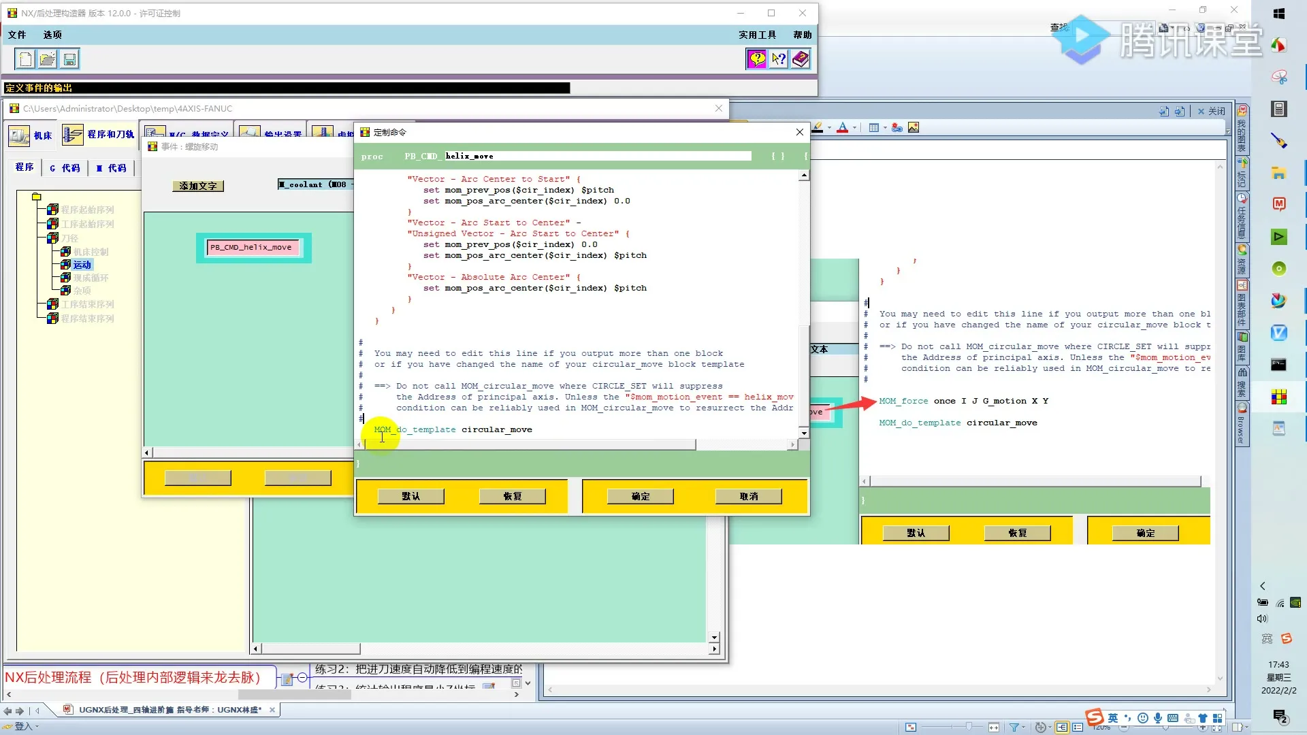This screenshot has height=735, width=1307.
Task: Click the 取消 button in 定制命令 dialog
Action: (748, 496)
